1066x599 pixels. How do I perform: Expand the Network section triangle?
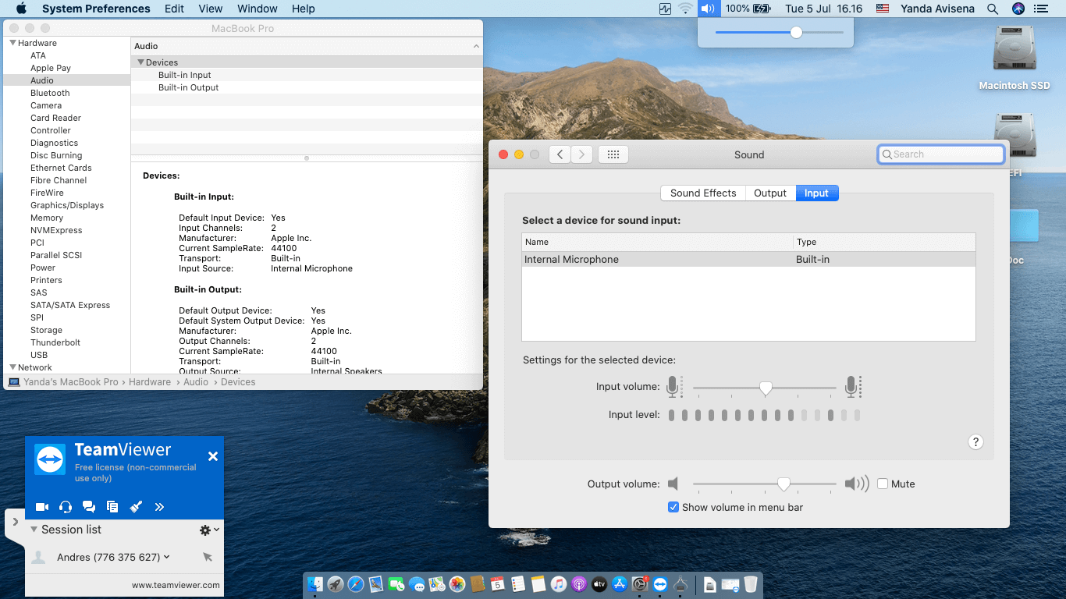[x=12, y=367]
